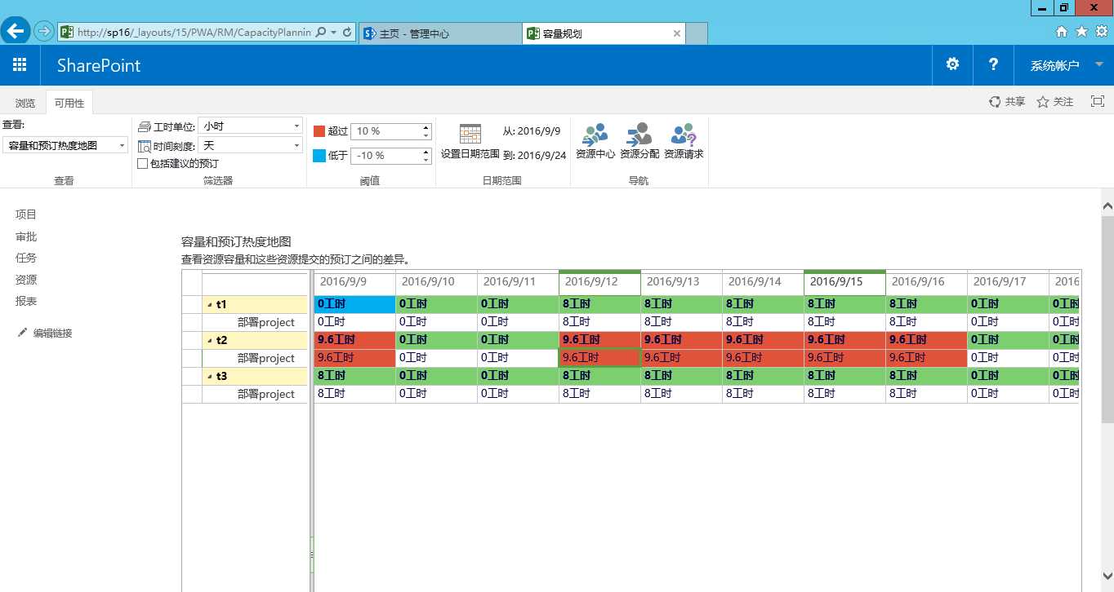The height and width of the screenshot is (592, 1114).
Task: Open the browser home icon
Action: click(x=1062, y=32)
